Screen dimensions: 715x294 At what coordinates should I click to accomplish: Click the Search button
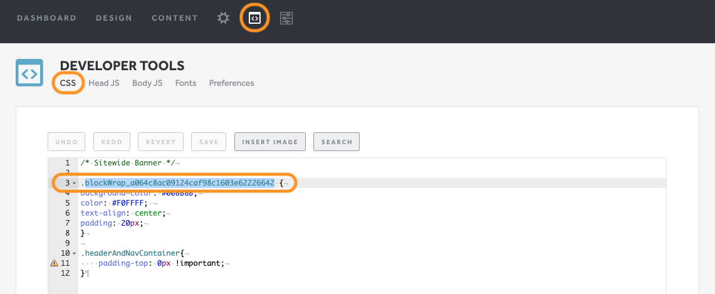point(337,142)
